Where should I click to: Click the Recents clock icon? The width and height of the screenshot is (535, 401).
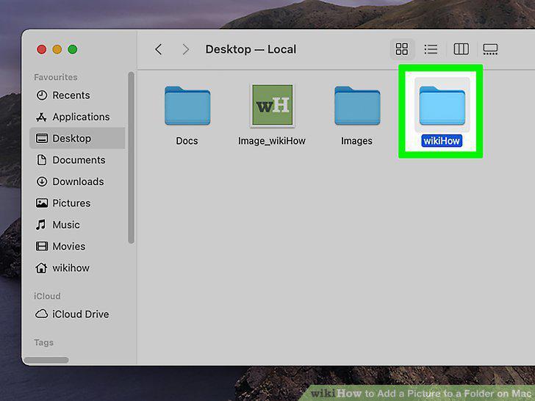click(42, 95)
